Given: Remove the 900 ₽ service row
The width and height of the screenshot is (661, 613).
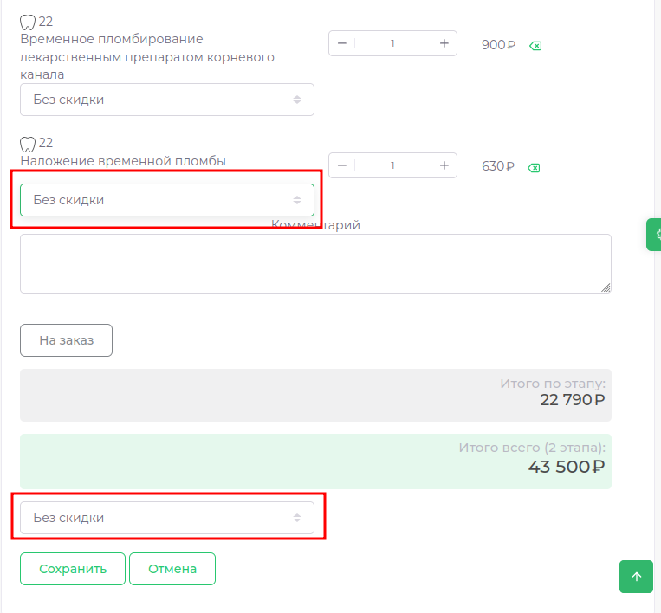Looking at the screenshot, I should [535, 45].
